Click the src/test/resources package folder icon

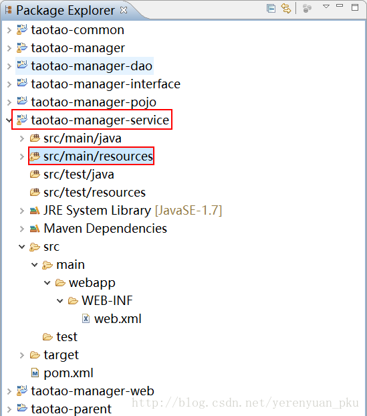point(35,192)
